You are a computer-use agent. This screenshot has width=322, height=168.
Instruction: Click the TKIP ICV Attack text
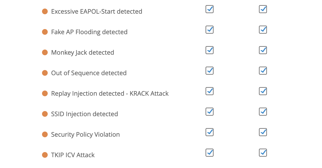point(73,155)
